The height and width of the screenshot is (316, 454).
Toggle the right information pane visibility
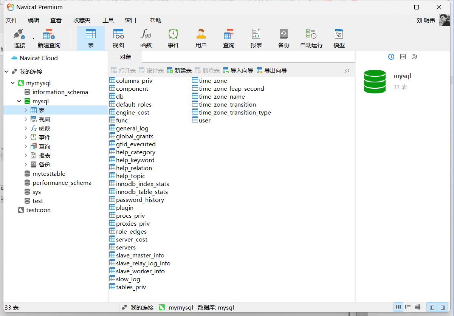click(x=442, y=307)
